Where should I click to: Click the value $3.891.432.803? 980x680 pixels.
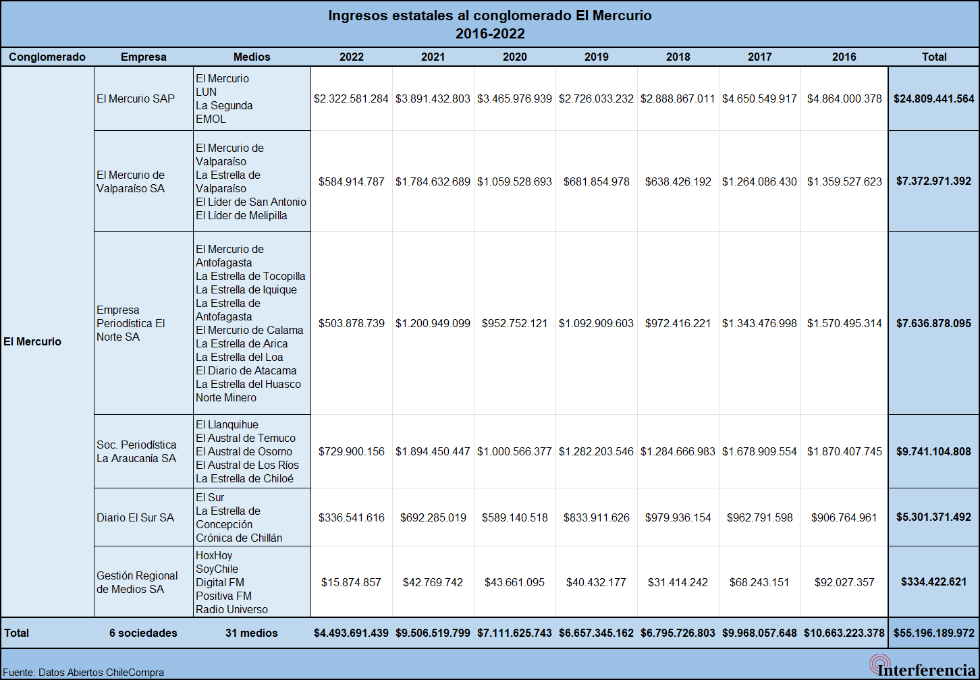click(433, 98)
